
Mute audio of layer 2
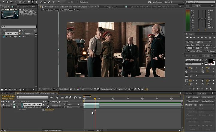pos(4,107)
